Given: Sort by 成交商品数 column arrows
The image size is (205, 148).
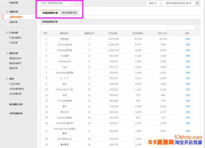Looking at the screenshot, I should (143, 34).
